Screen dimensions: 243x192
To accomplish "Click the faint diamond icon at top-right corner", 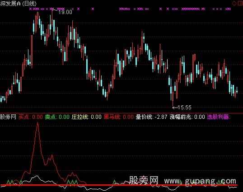I will (234, 3).
